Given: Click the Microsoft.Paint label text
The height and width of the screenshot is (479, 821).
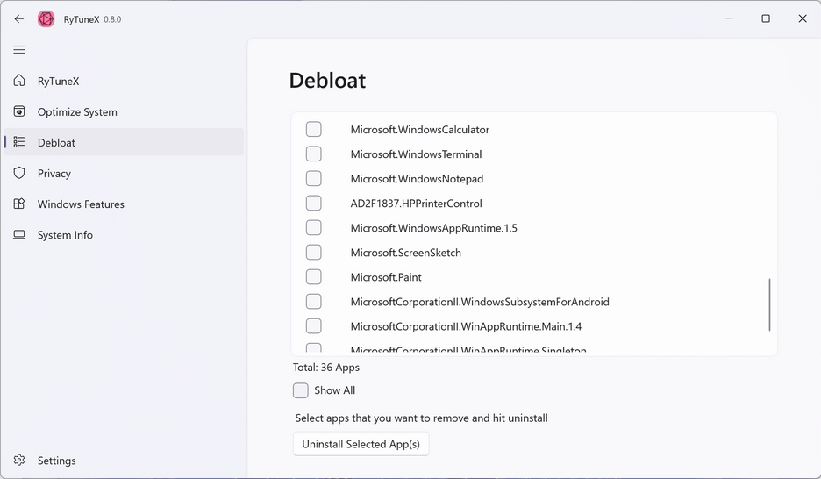Looking at the screenshot, I should [386, 277].
